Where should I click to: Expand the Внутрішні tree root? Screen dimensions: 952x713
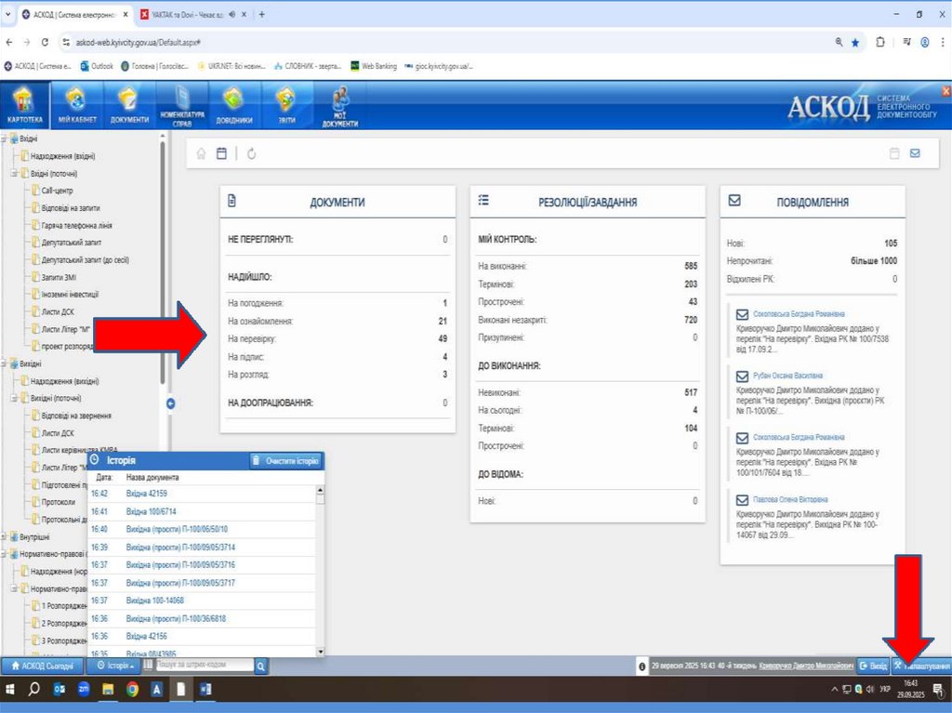pos(5,537)
